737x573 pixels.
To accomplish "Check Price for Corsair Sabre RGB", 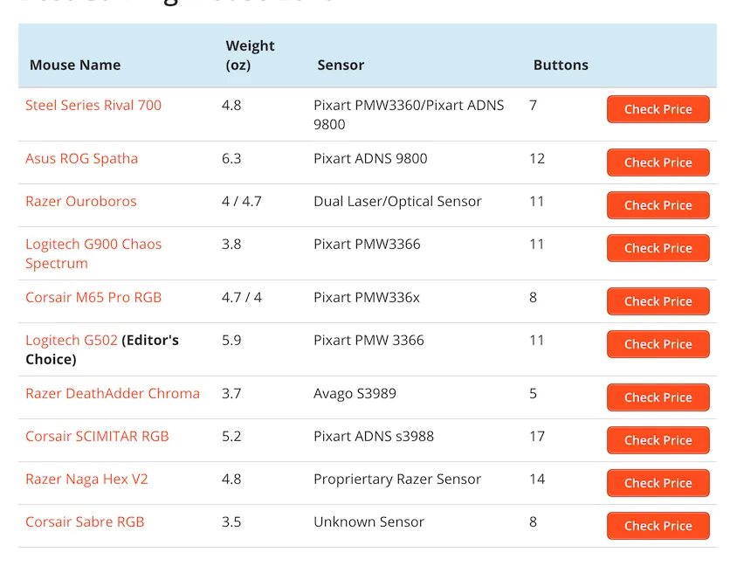I will click(658, 526).
